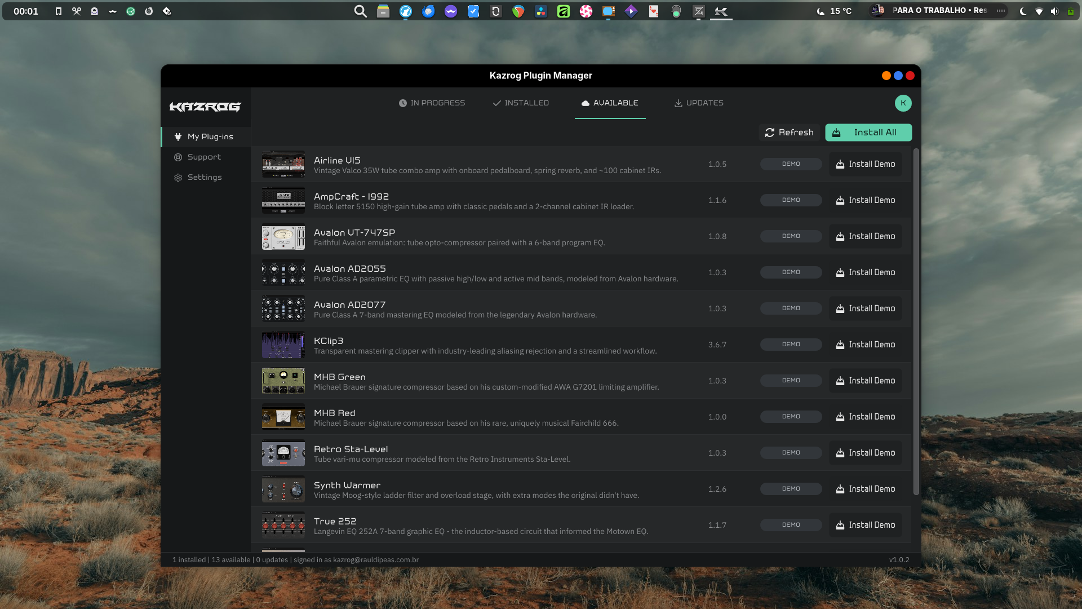Click the Avalon AD2077 thumbnail
Image resolution: width=1082 pixels, height=609 pixels.
click(x=283, y=308)
